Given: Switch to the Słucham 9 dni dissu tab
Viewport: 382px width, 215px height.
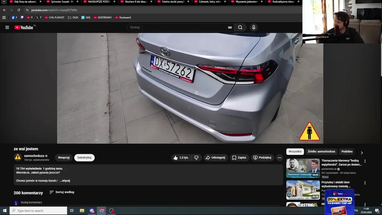Looking at the screenshot, I should point(136,2).
